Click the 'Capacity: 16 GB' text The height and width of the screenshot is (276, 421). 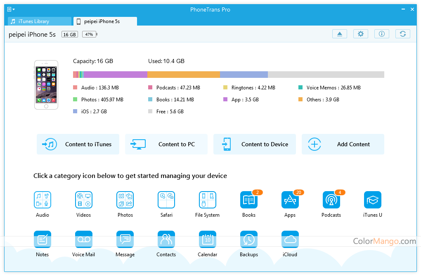[x=93, y=61]
